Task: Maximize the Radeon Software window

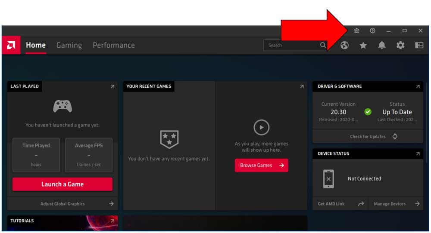Action: tap(404, 31)
